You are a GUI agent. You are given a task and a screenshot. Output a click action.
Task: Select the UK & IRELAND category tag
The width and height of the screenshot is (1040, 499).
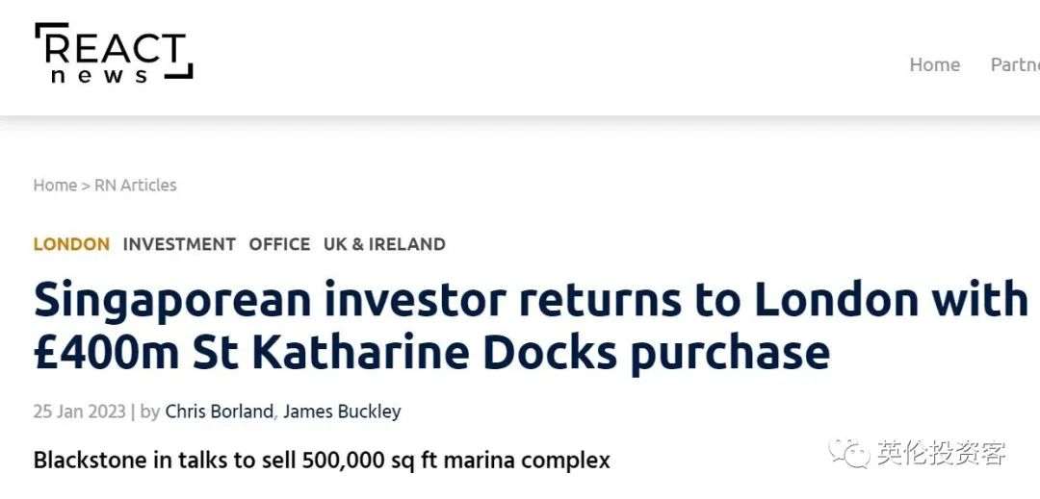pos(384,244)
